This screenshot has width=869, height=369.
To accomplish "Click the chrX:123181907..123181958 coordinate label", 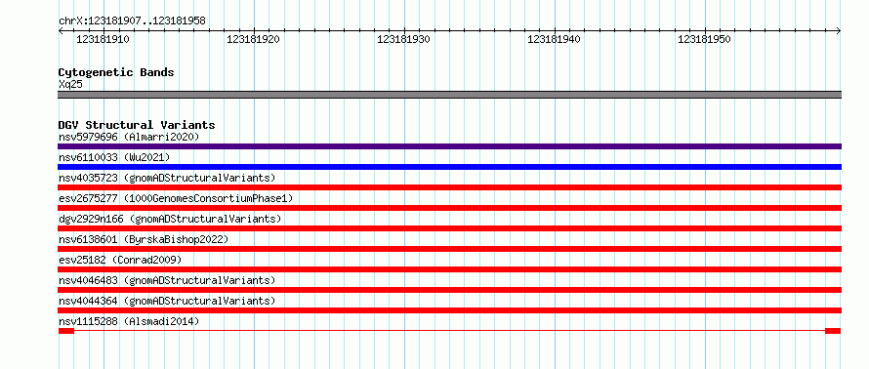I will [132, 21].
